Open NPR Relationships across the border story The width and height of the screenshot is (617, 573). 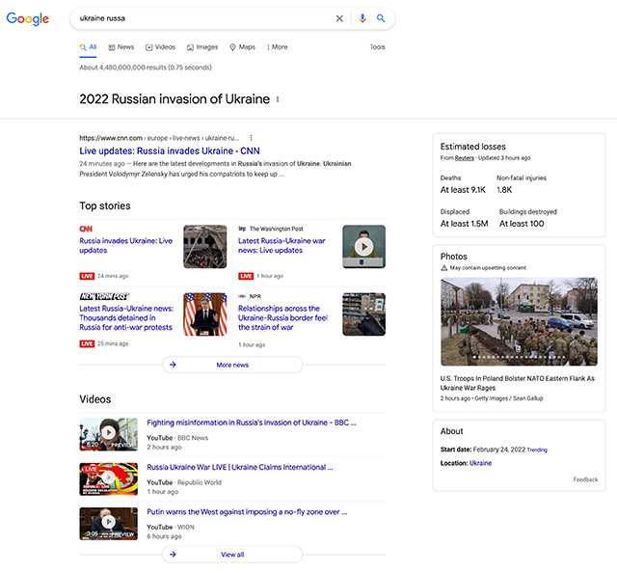coord(282,317)
